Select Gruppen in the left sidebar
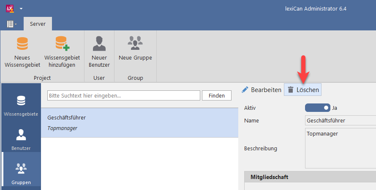 coord(21,173)
